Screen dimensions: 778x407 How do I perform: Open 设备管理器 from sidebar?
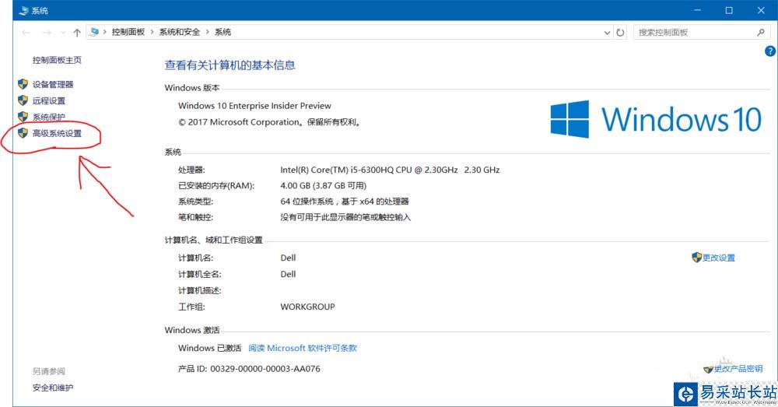(x=53, y=84)
